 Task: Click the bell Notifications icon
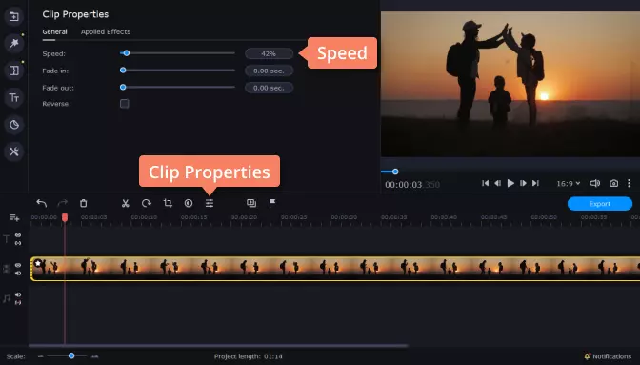(588, 356)
